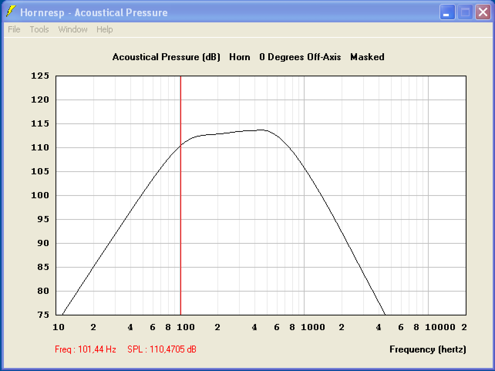Click 'Acoustical Pressure (dB)' chart title

click(166, 57)
